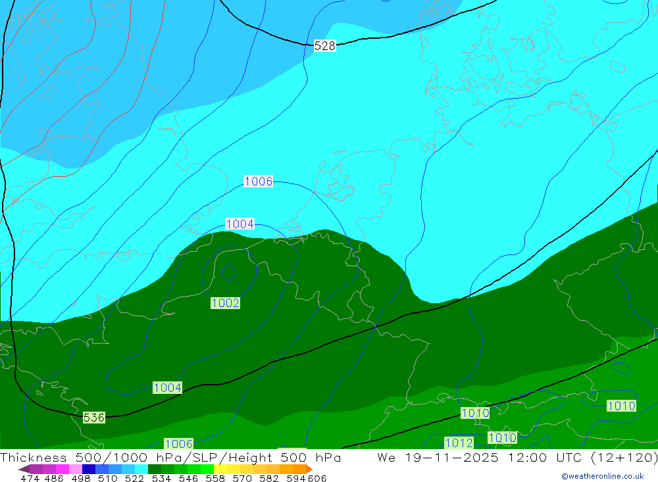This screenshot has width=658, height=482.
Task: Click the 1004 isobar label over dark green
Action: tap(167, 387)
